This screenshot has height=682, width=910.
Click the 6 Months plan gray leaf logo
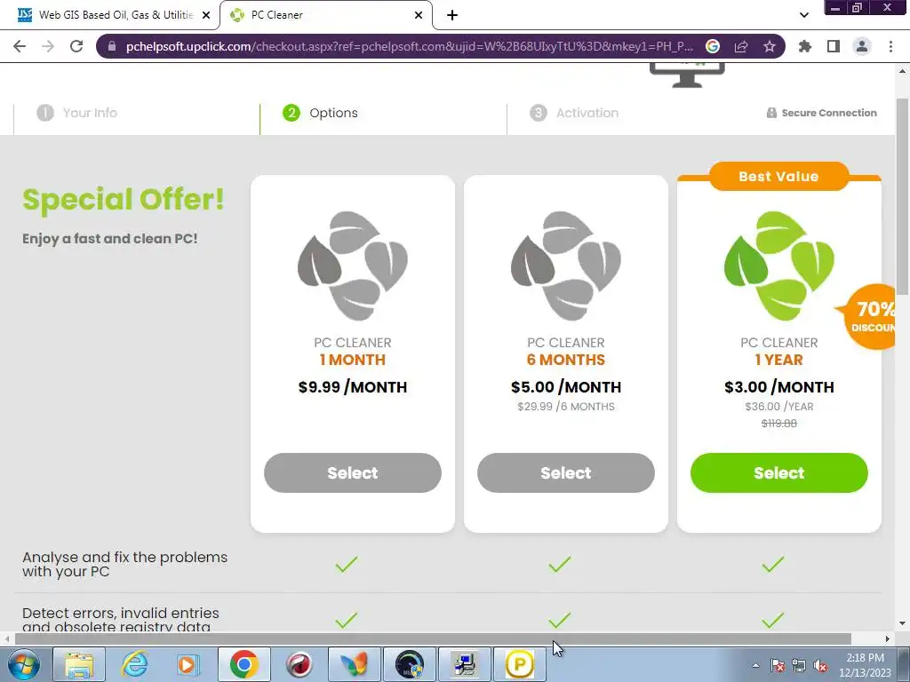566,266
